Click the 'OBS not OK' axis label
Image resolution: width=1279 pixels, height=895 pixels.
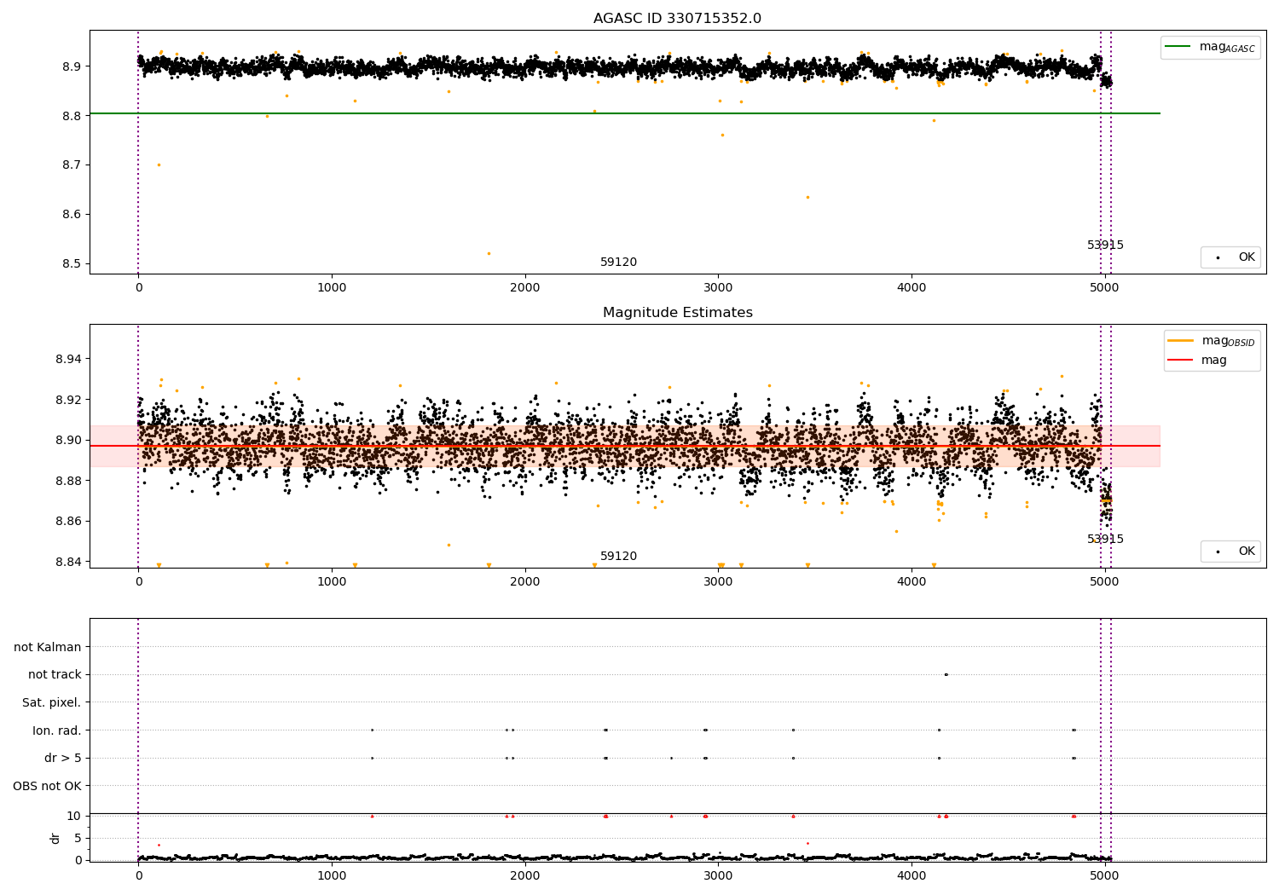(x=48, y=786)
